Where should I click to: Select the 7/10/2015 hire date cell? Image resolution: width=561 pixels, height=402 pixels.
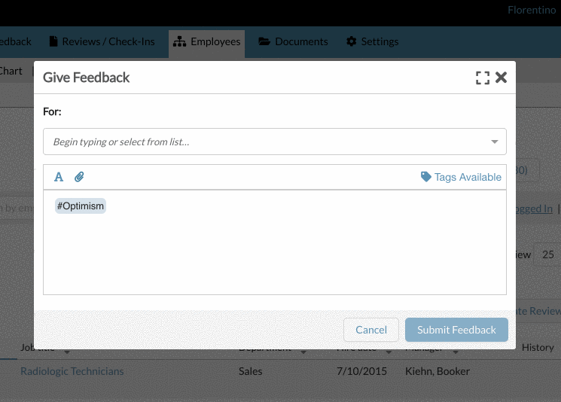[361, 371]
